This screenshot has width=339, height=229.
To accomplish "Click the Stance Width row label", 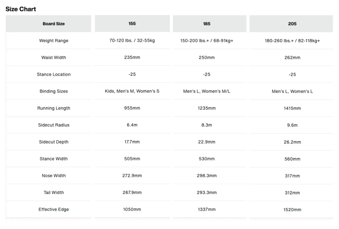I will 54,159.
